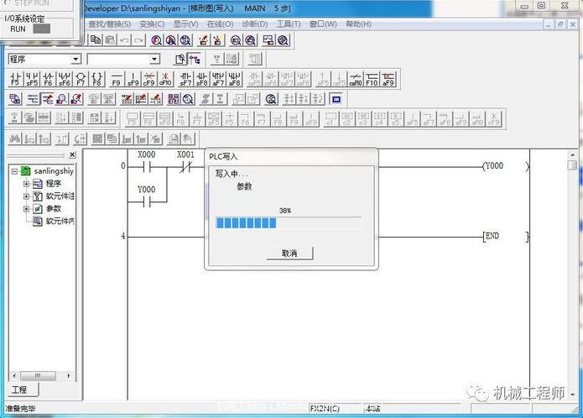Screen dimensions: 583x418
Task: Select Y000 self-hold contact
Action: (147, 202)
